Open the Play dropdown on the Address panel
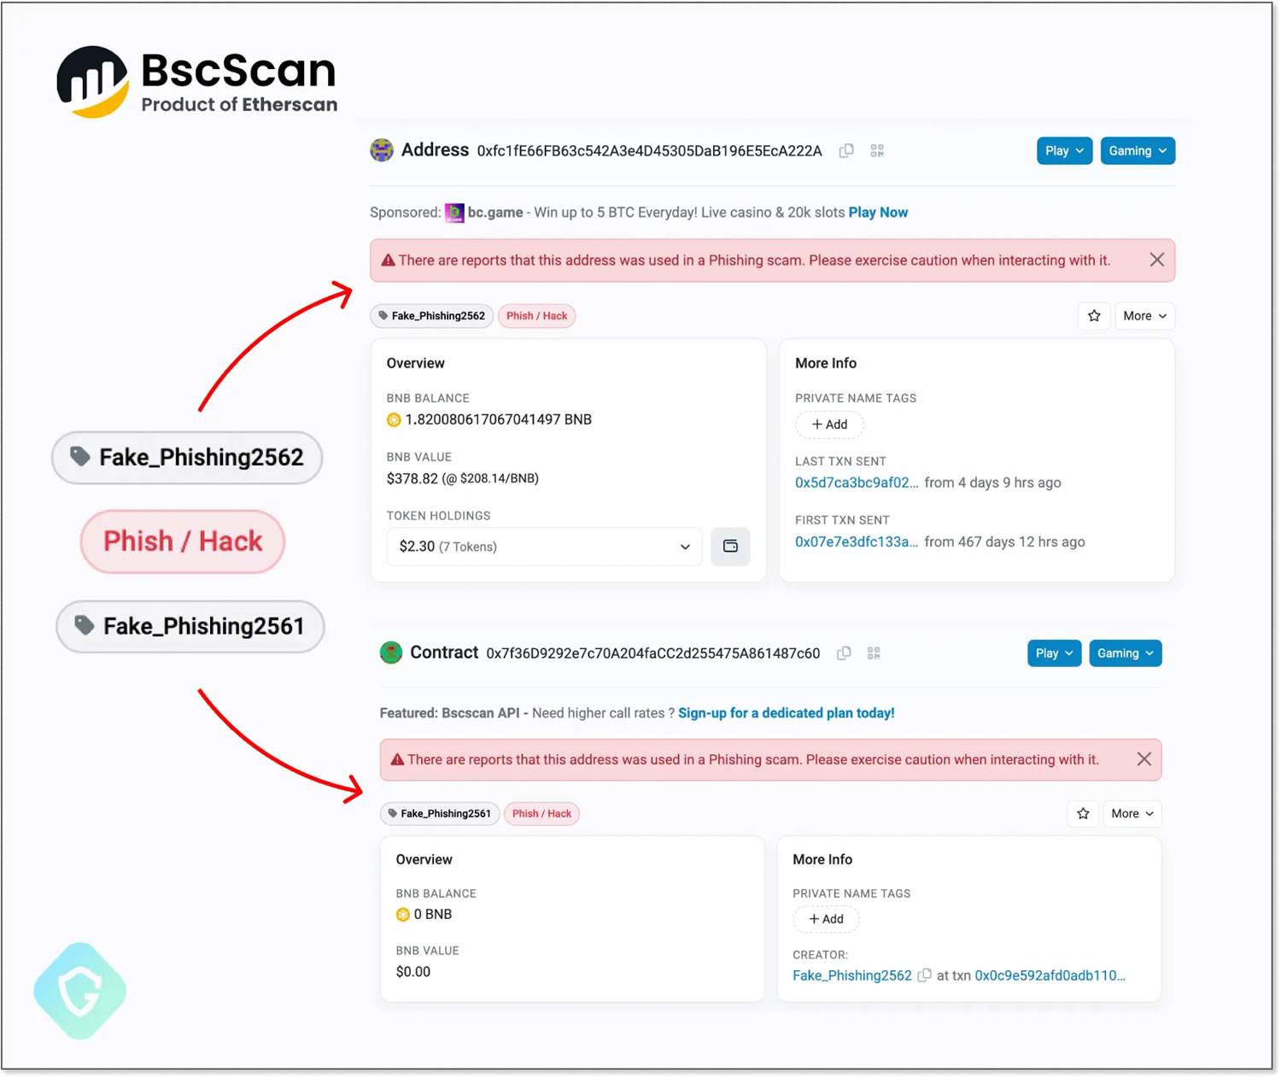Image resolution: width=1281 pixels, height=1077 pixels. pyautogui.click(x=1064, y=151)
